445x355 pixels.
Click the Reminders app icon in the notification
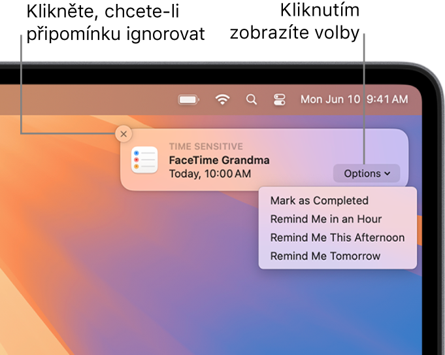144,160
